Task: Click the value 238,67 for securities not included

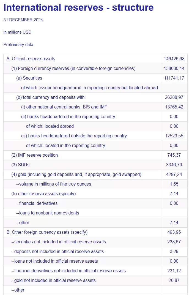Action: coord(174,242)
